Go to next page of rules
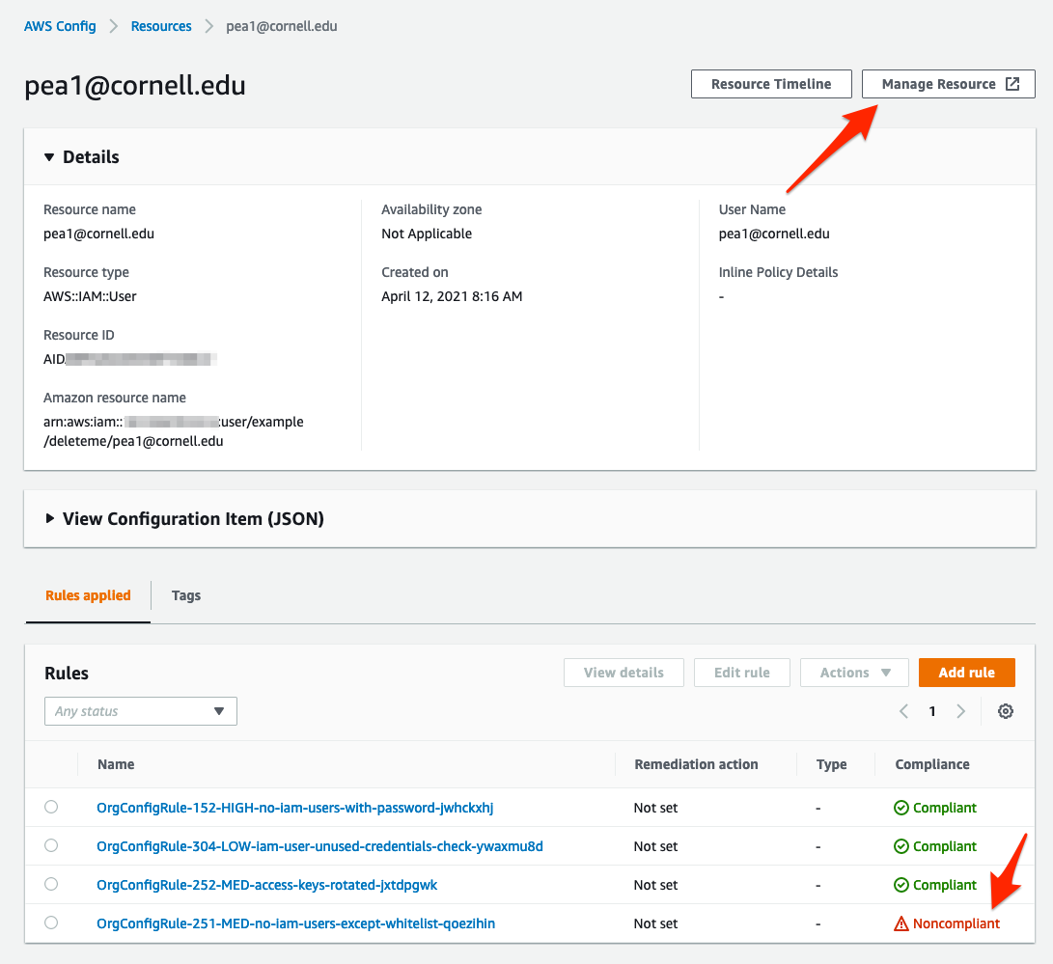The image size is (1053, 964). [961, 711]
